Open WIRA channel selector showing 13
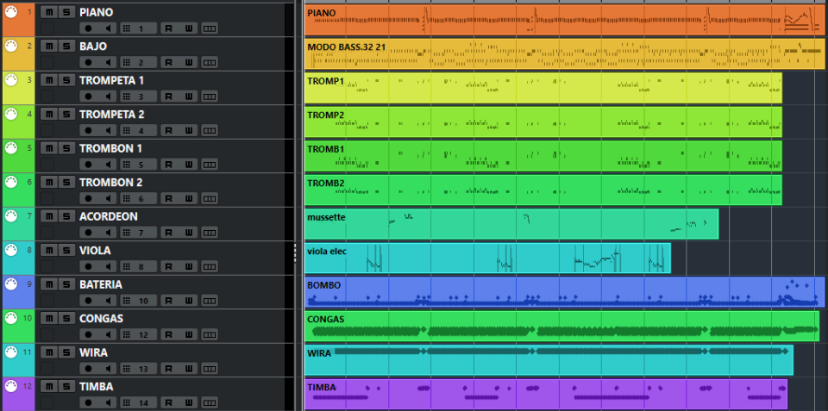The width and height of the screenshot is (828, 411). 138,369
